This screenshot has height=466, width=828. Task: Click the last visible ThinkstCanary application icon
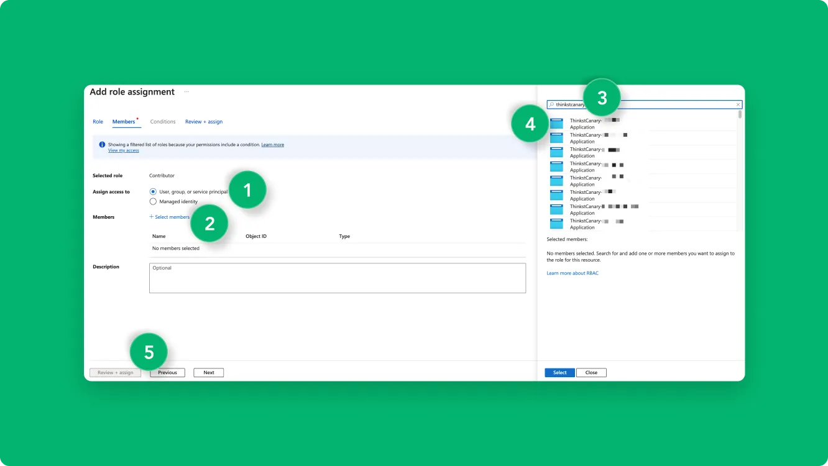click(556, 224)
